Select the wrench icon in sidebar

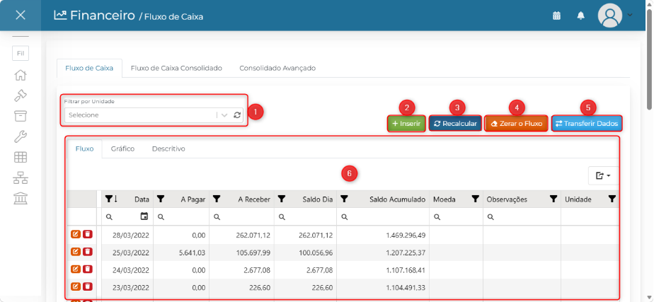21,137
